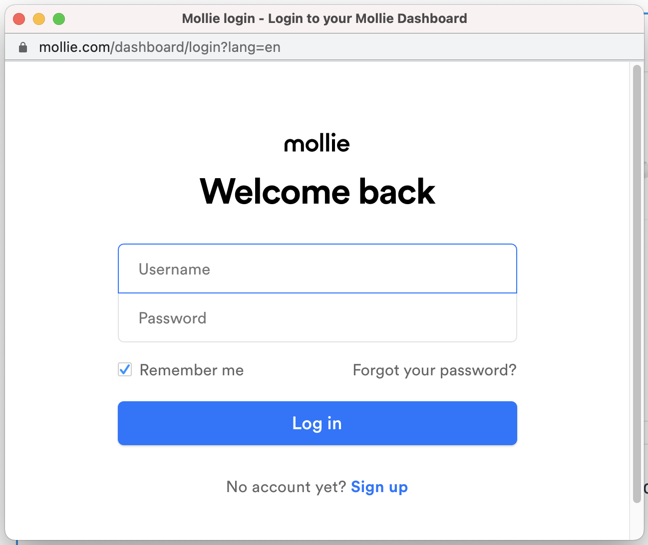This screenshot has height=545, width=648.
Task: Click the Remember me label text
Action: click(192, 370)
